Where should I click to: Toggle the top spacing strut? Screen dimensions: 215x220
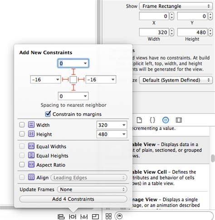tap(73, 72)
